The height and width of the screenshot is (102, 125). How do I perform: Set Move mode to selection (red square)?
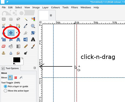click(16, 77)
